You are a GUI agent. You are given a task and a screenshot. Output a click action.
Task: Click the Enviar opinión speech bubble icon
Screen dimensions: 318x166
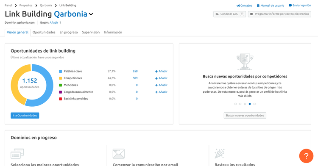(x=290, y=6)
